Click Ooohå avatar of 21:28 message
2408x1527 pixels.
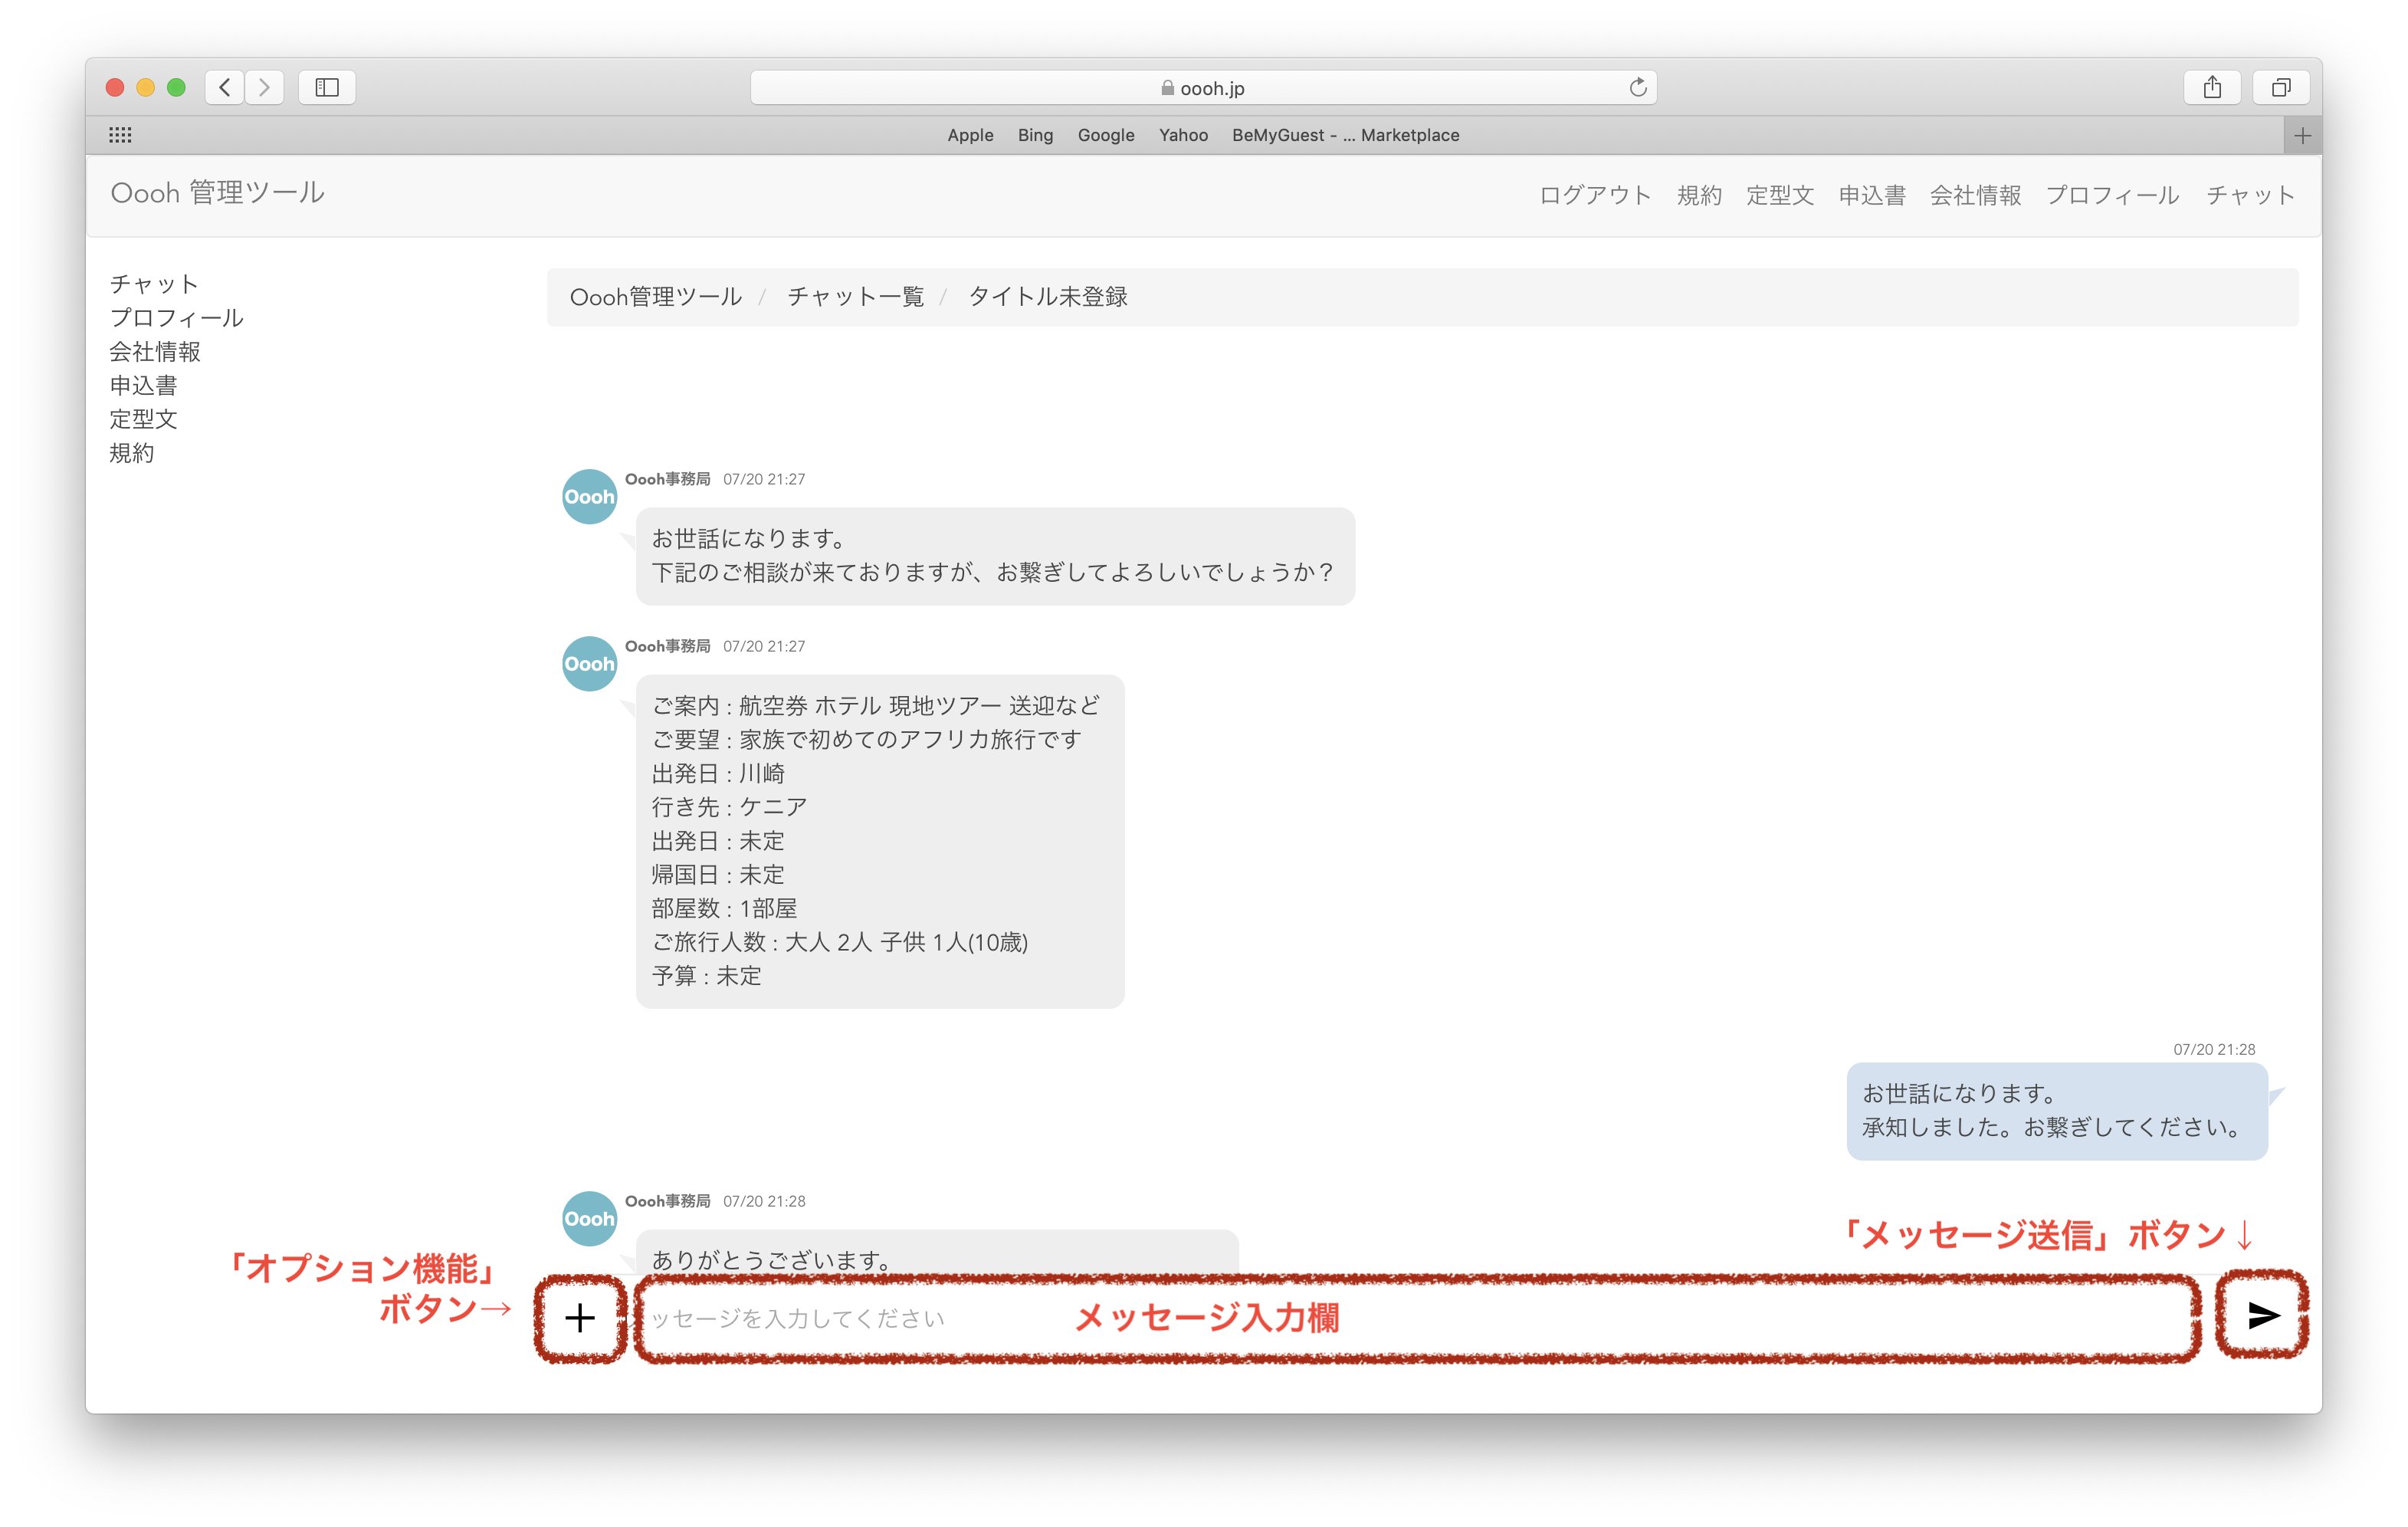589,1218
